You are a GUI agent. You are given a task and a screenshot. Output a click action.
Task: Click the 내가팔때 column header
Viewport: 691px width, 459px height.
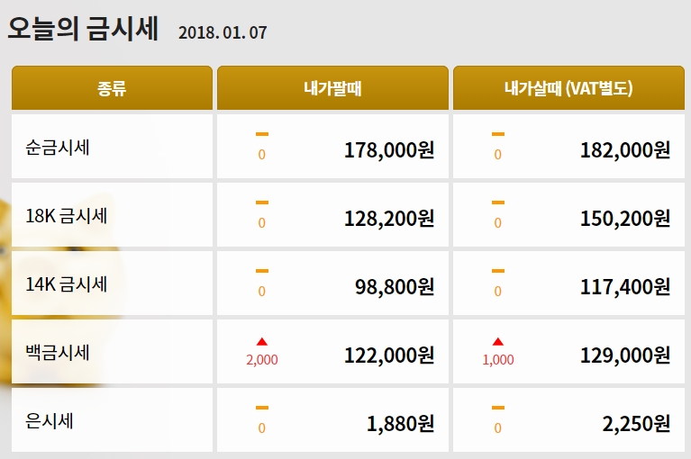point(332,88)
